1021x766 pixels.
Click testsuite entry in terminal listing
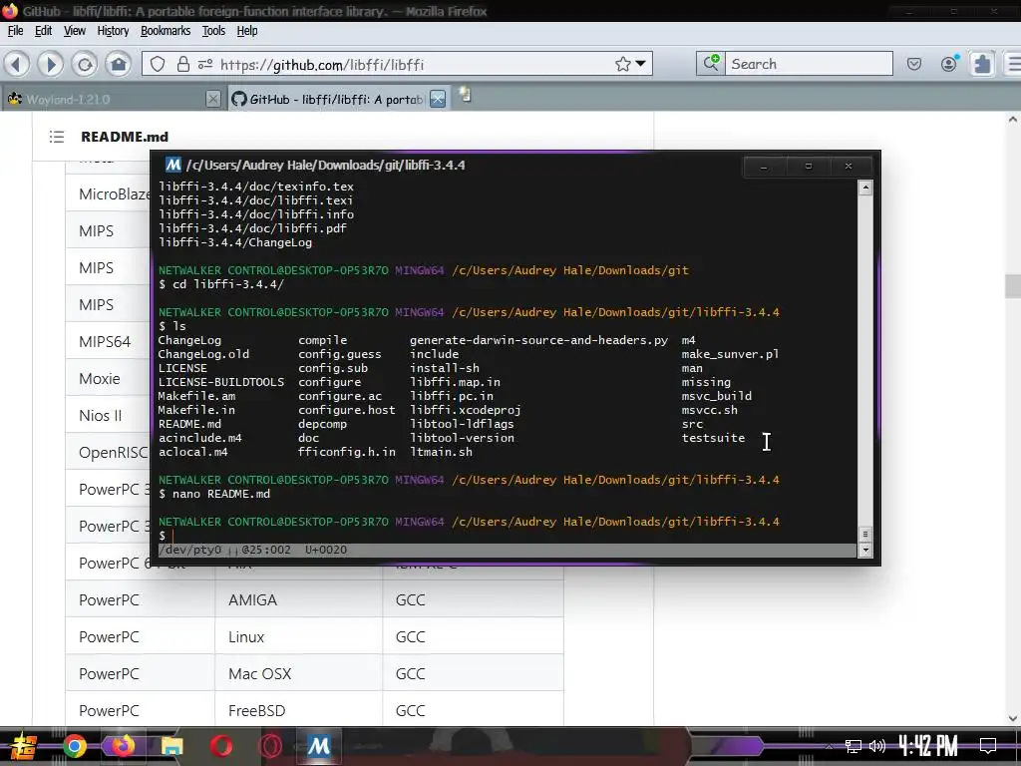[713, 438]
